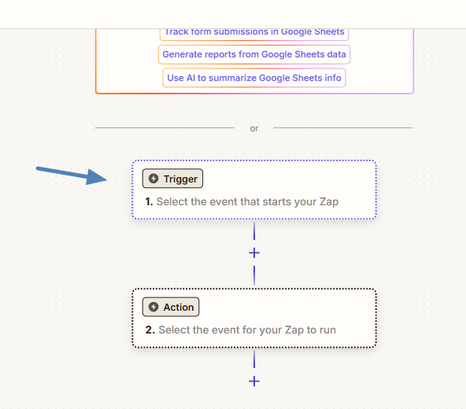Screen dimensions: 466x409
Task: Choose 'Use AI to summarize Google Sheets info'
Action: pos(254,78)
